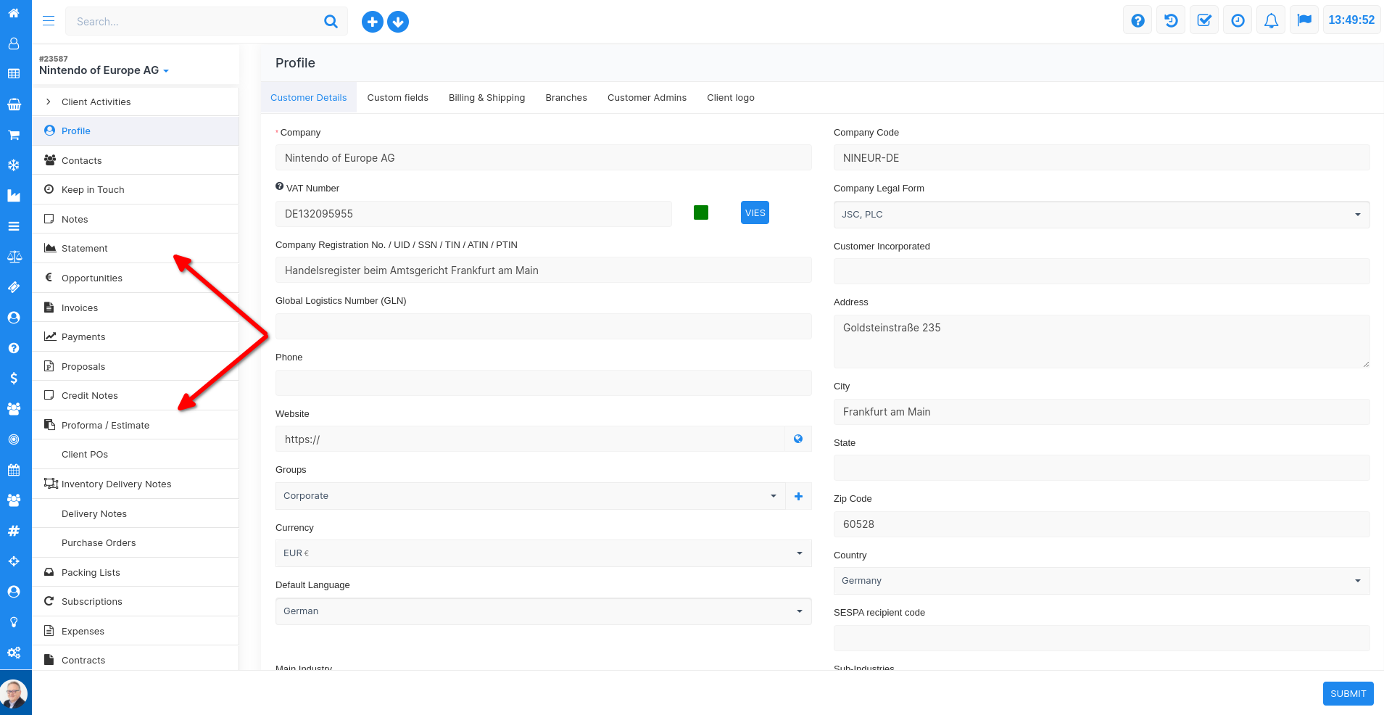Click the blue down-arrow circle icon
This screenshot has height=715, width=1384.
[398, 22]
